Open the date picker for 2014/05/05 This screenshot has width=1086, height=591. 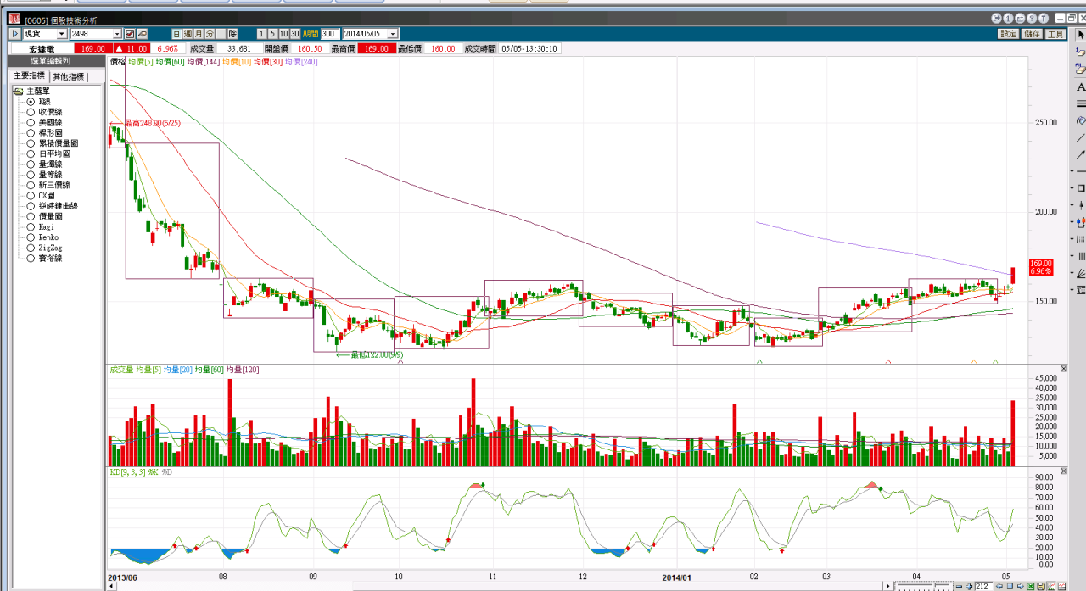click(392, 34)
